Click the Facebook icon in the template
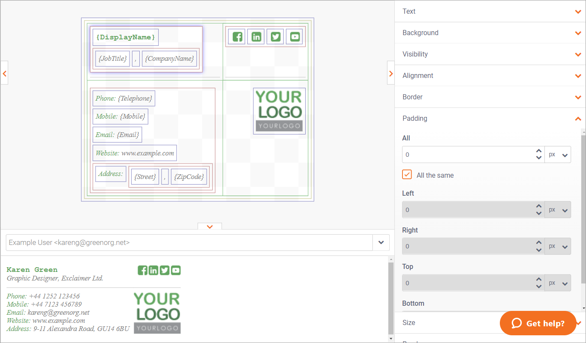 tap(237, 37)
